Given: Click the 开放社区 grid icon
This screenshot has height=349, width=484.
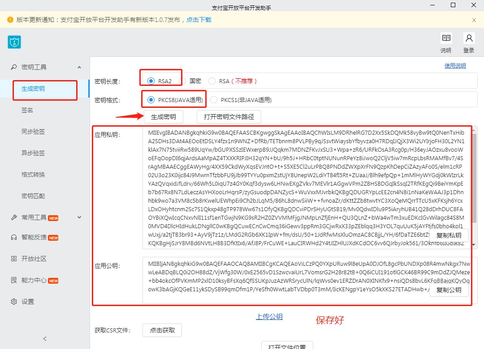Looking at the screenshot, I should 14,259.
